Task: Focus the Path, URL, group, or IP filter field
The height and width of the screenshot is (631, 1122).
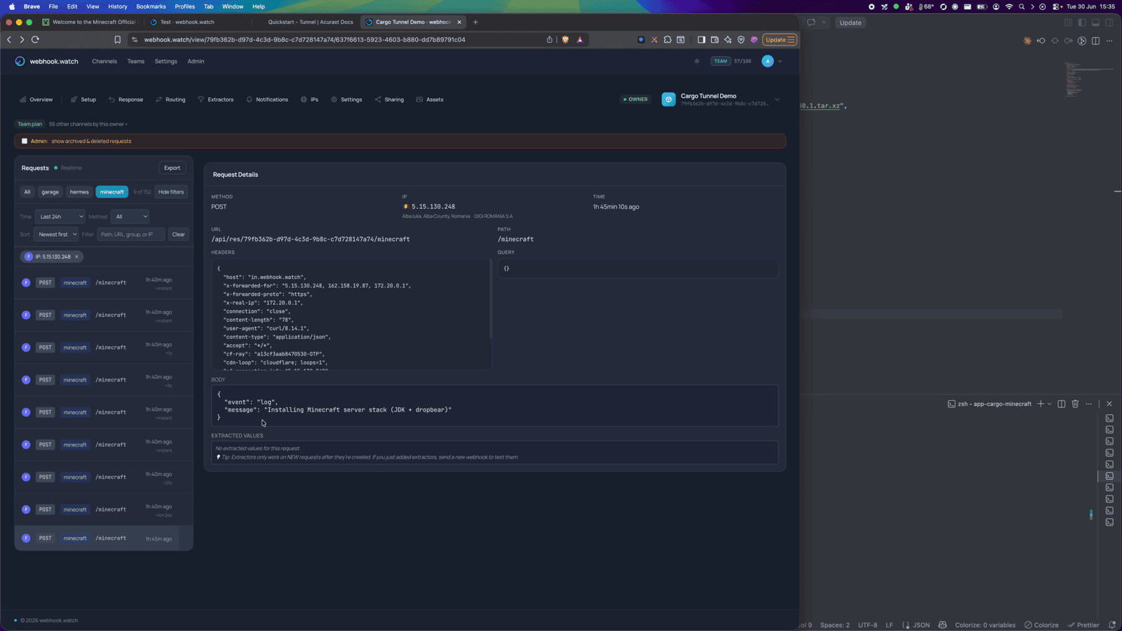Action: (130, 234)
